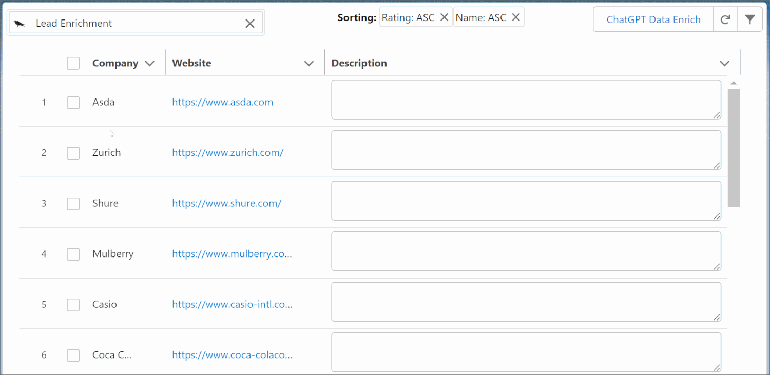Click the Company column header

(x=115, y=63)
